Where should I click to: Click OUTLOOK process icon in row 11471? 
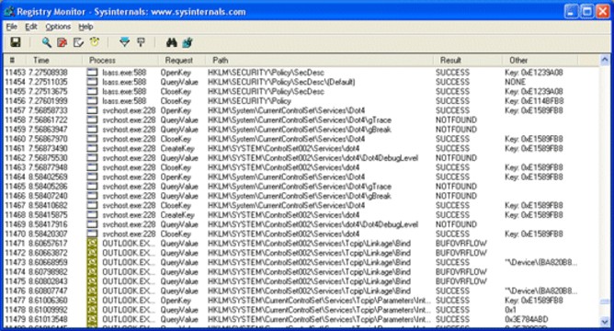pyautogui.click(x=92, y=244)
